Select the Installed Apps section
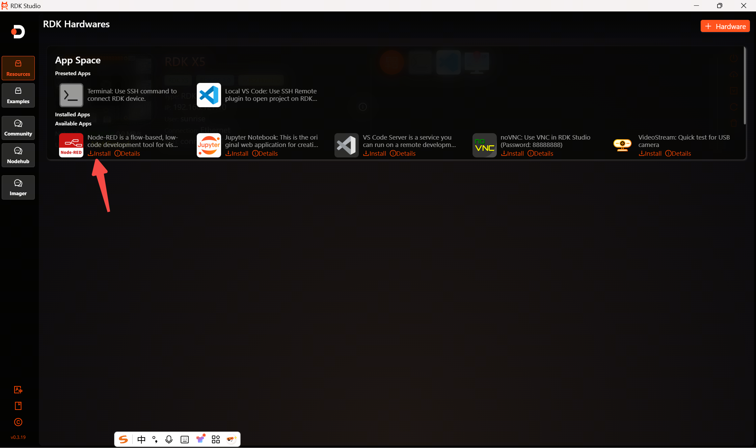756x448 pixels. pyautogui.click(x=72, y=114)
